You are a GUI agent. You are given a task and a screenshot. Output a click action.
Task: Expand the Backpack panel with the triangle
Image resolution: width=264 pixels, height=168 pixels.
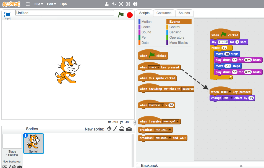point(241,166)
